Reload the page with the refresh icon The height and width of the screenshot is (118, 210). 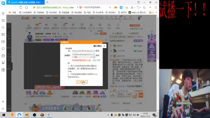point(21,7)
